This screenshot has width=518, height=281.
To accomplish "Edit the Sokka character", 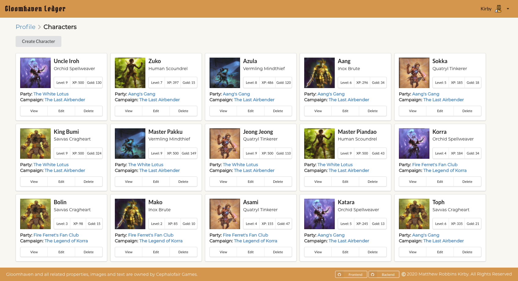I will click(440, 111).
